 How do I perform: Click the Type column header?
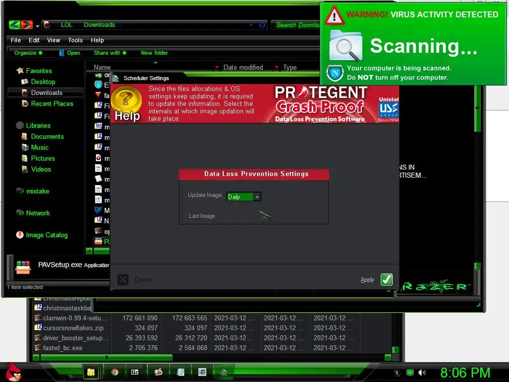click(x=290, y=67)
